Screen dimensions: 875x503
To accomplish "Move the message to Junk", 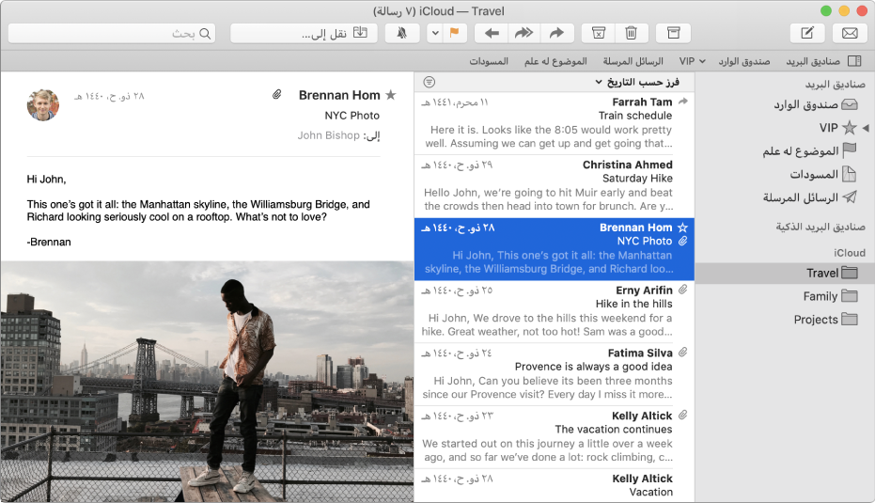I will (x=598, y=33).
